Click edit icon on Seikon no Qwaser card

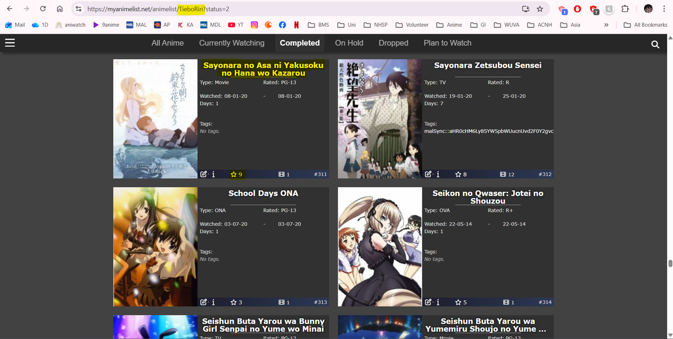click(x=428, y=302)
